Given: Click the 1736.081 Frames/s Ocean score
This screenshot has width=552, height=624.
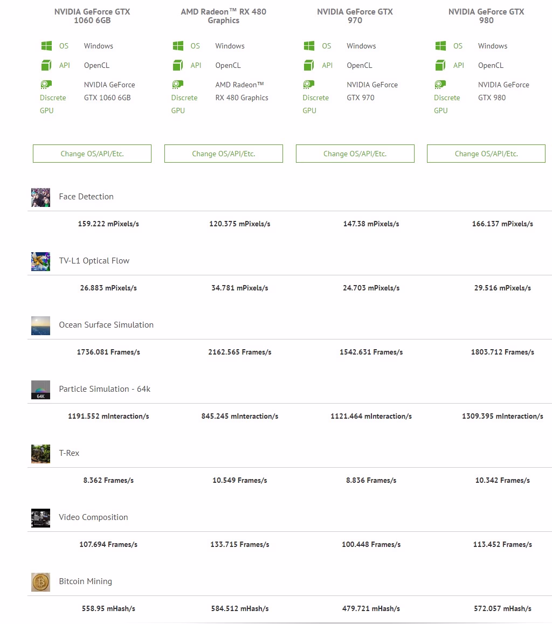Looking at the screenshot, I should tap(108, 352).
